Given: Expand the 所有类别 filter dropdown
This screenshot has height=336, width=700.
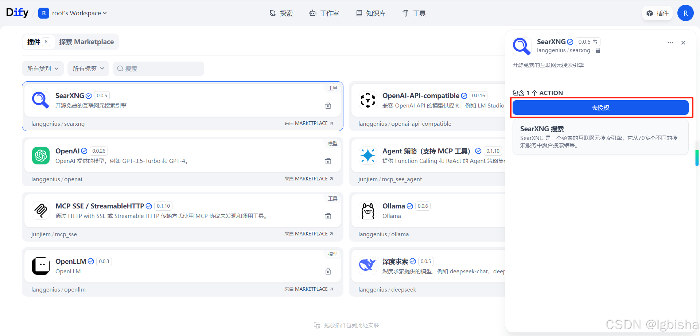Looking at the screenshot, I should point(43,69).
